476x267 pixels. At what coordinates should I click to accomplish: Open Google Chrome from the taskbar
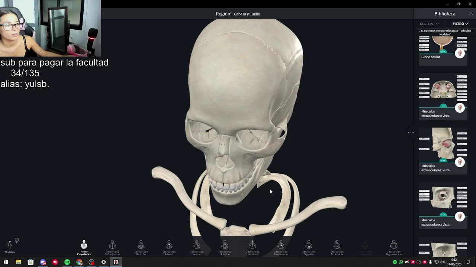pyautogui.click(x=79, y=262)
